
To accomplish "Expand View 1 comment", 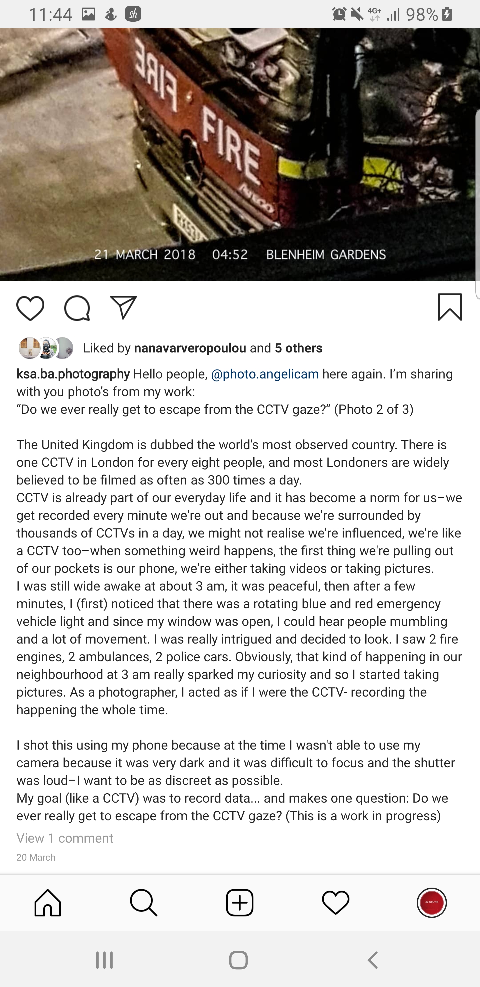I will click(x=65, y=838).
